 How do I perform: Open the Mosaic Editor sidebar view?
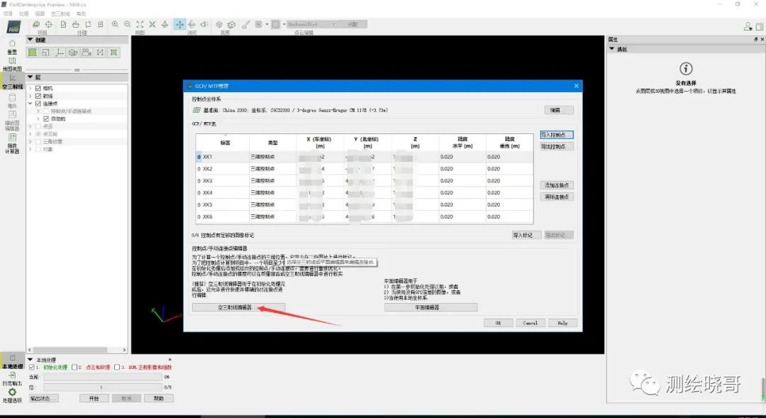click(12, 120)
